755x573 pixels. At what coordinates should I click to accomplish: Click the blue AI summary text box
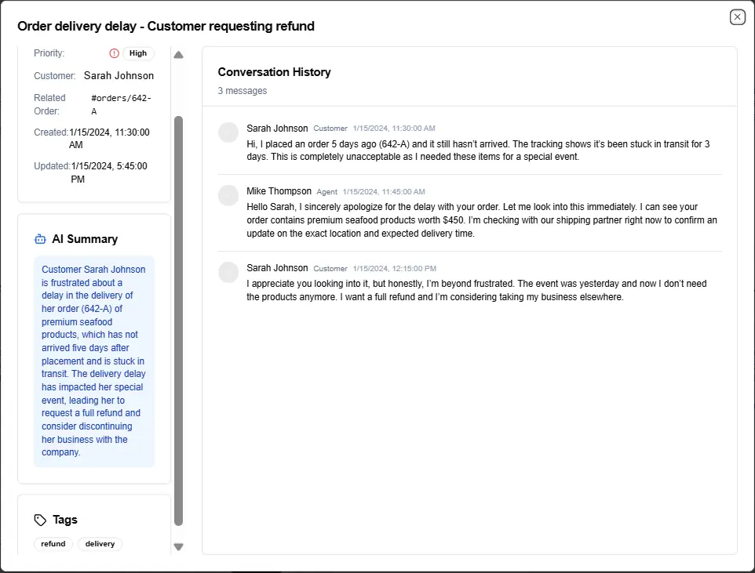pos(94,361)
